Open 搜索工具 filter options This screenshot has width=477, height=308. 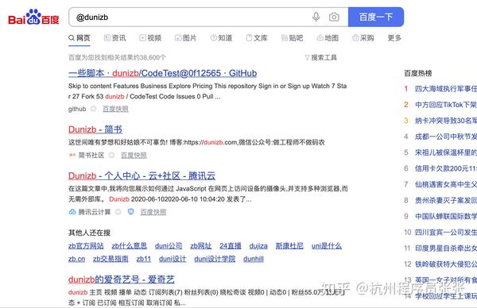[320, 57]
